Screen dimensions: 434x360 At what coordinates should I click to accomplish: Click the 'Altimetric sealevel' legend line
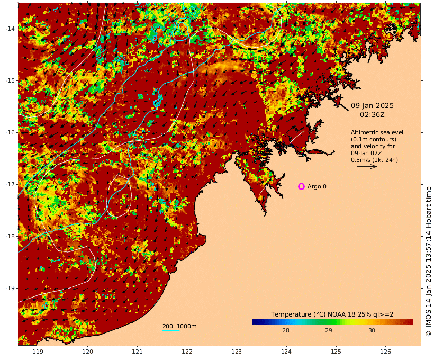tap(377, 132)
